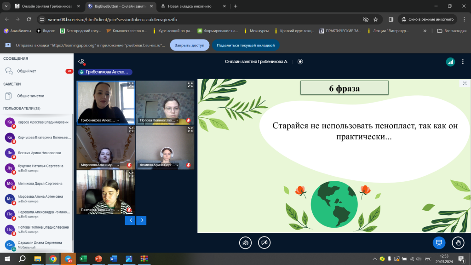Click Поделиться текущей вкладкой button
The width and height of the screenshot is (471, 265).
(246, 45)
